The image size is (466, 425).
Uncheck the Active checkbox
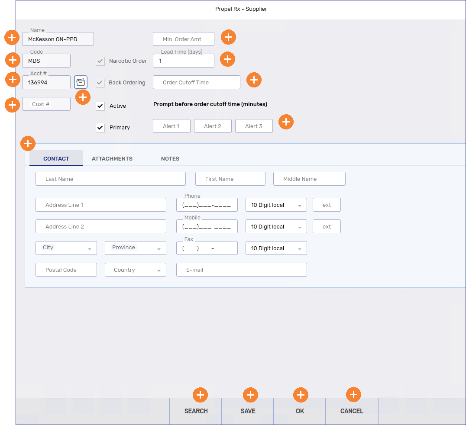100,106
